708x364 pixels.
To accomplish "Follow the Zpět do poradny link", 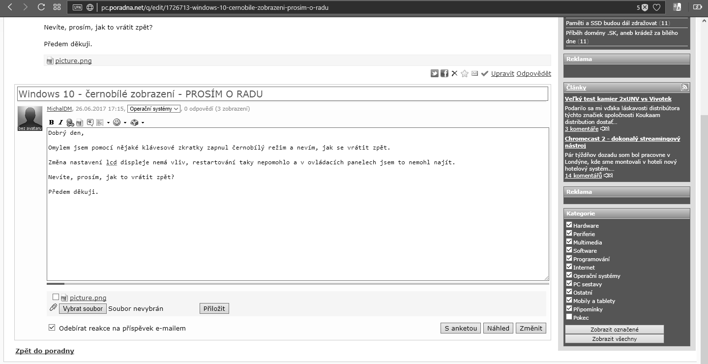I will (x=45, y=351).
